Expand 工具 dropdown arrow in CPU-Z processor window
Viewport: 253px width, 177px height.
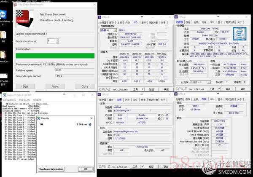219,89
